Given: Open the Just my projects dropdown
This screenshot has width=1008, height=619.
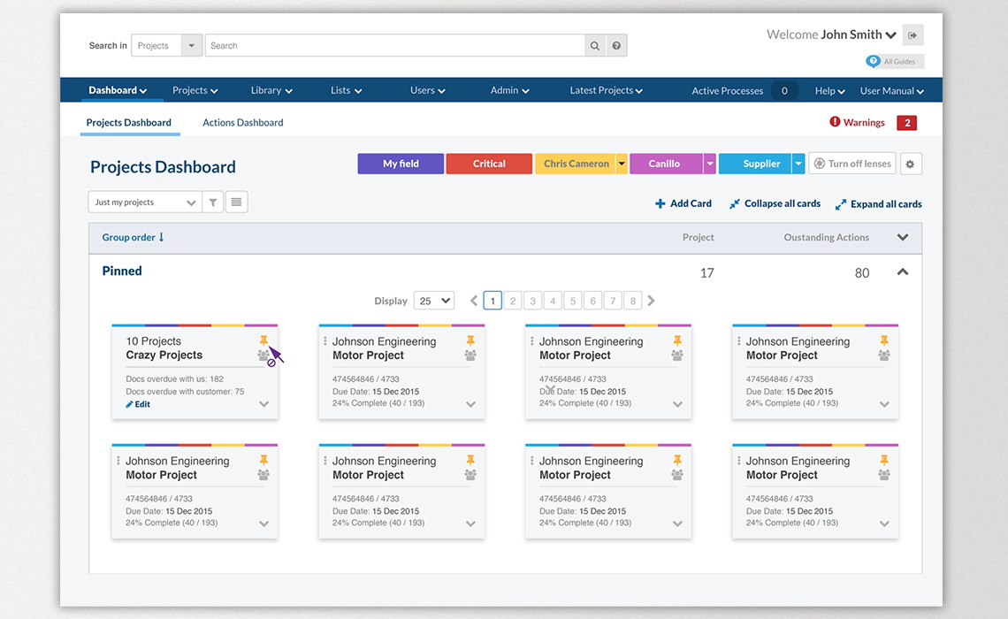Looking at the screenshot, I should pyautogui.click(x=145, y=203).
